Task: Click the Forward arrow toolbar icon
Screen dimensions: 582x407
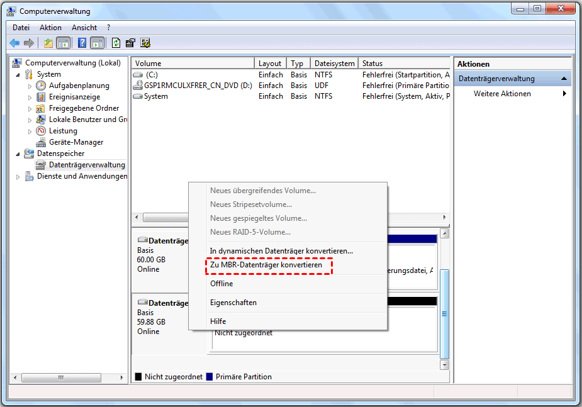Action: [x=28, y=43]
